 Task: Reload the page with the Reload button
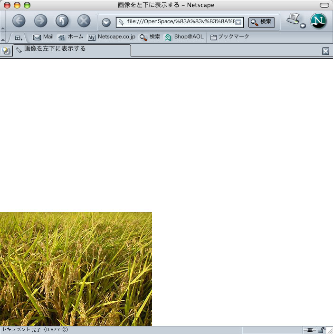(x=62, y=21)
